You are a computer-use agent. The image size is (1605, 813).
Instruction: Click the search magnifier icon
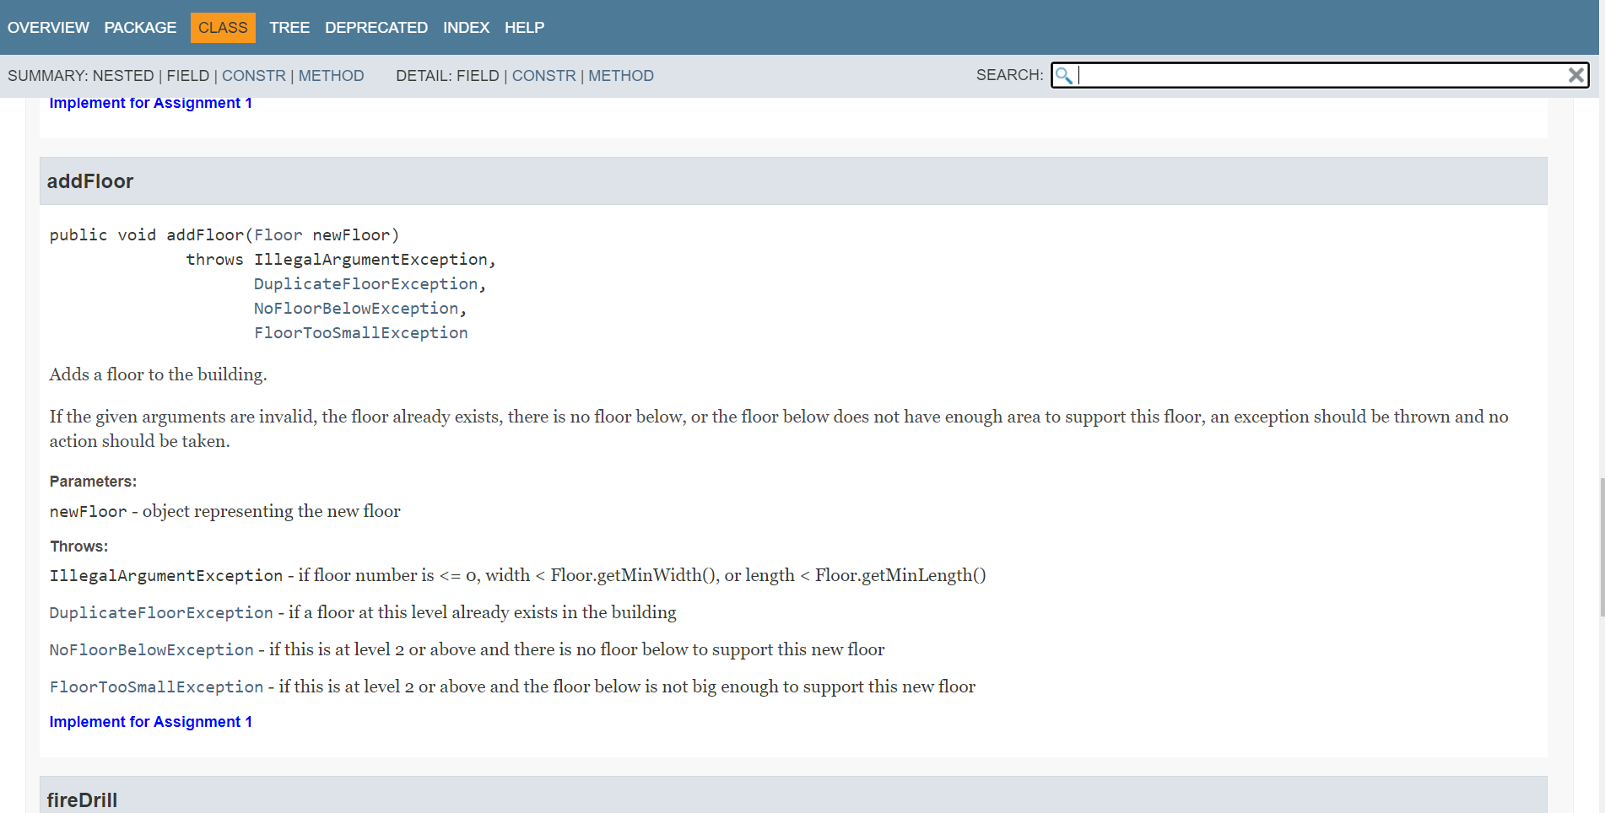(1064, 75)
